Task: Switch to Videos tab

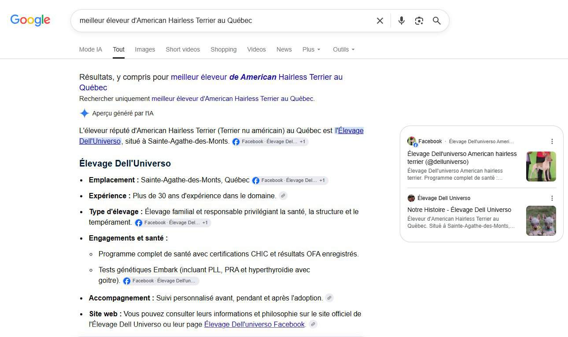Action: 256,49
